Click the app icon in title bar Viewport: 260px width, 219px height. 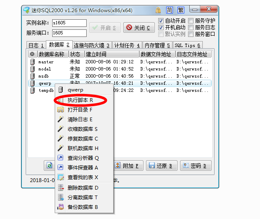(27, 10)
